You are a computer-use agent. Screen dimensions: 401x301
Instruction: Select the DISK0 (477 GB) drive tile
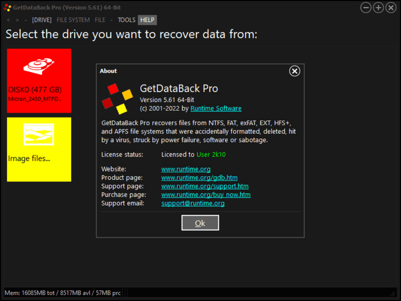click(39, 81)
